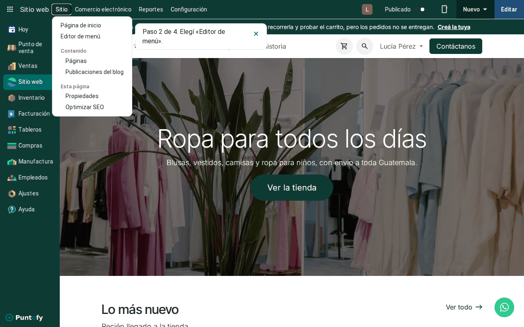Open the apps grid launcher icon
Viewport: 524px width, 327px height.
pyautogui.click(x=10, y=9)
